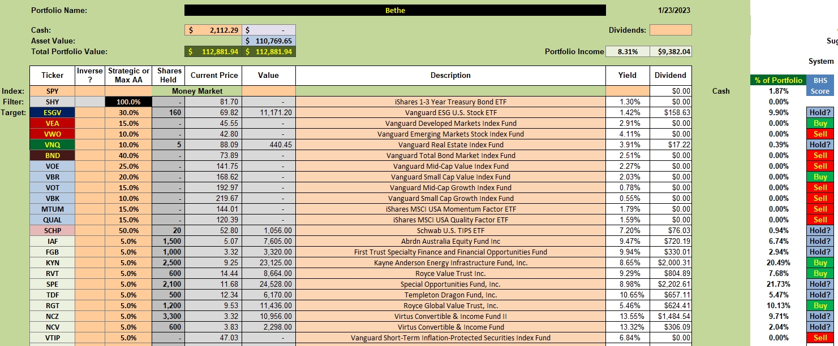
Task: Select ESGV shares held value 160
Action: coord(169,112)
